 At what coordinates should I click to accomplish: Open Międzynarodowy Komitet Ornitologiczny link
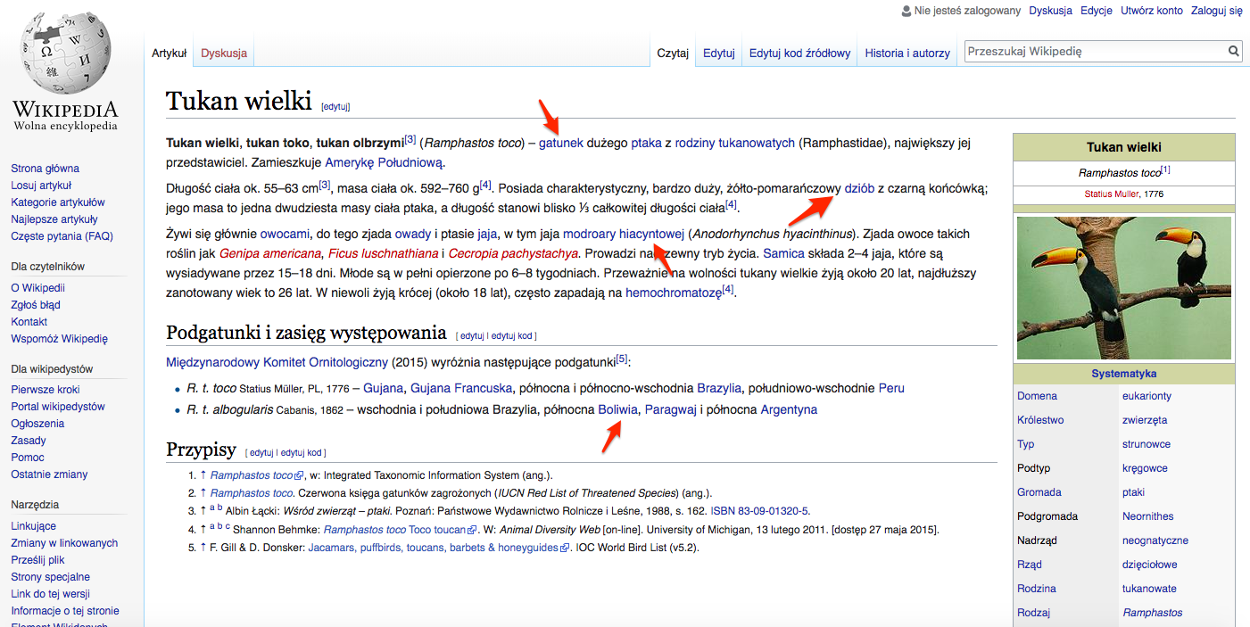coord(277,362)
